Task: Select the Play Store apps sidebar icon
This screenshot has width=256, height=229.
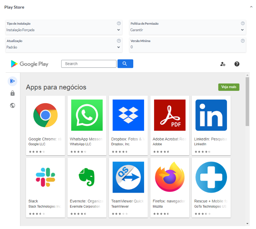Action: (13, 81)
